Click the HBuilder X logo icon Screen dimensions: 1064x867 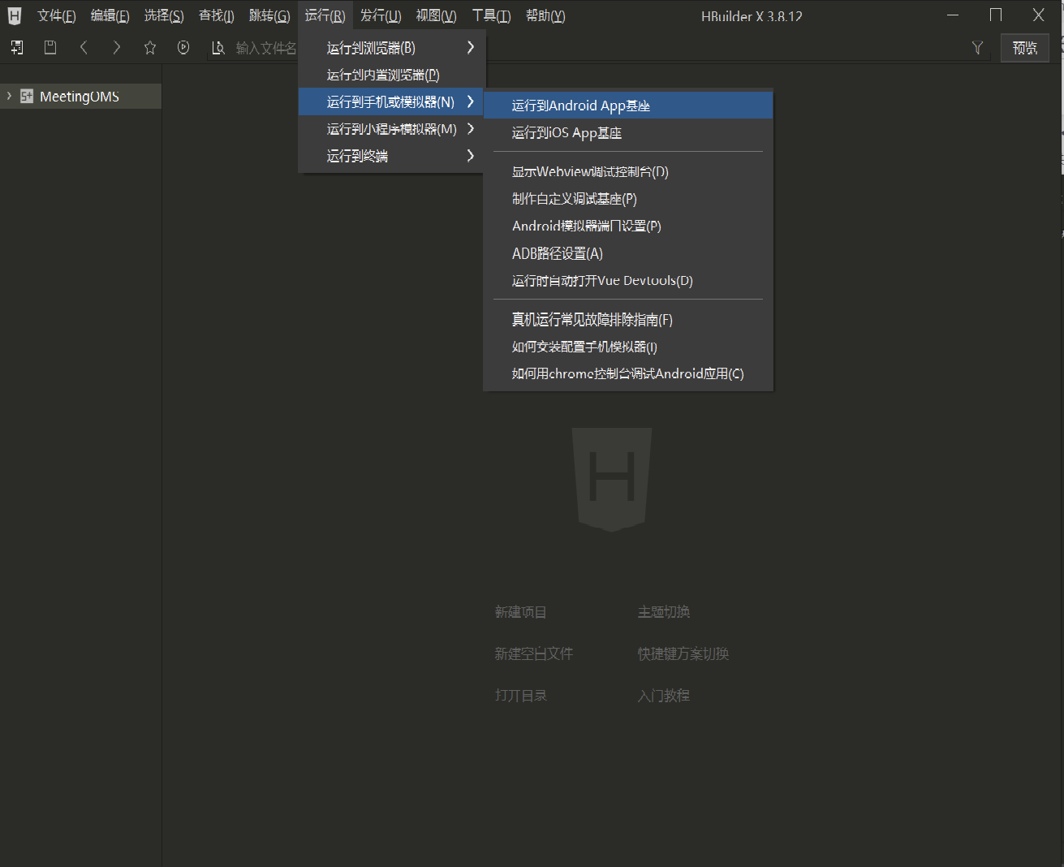(15, 15)
